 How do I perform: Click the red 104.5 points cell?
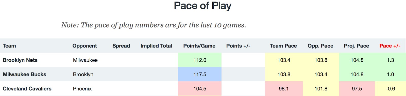point(200,88)
